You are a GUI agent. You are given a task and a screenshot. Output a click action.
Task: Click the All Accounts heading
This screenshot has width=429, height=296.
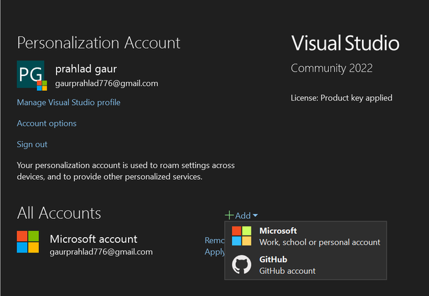[x=59, y=213]
